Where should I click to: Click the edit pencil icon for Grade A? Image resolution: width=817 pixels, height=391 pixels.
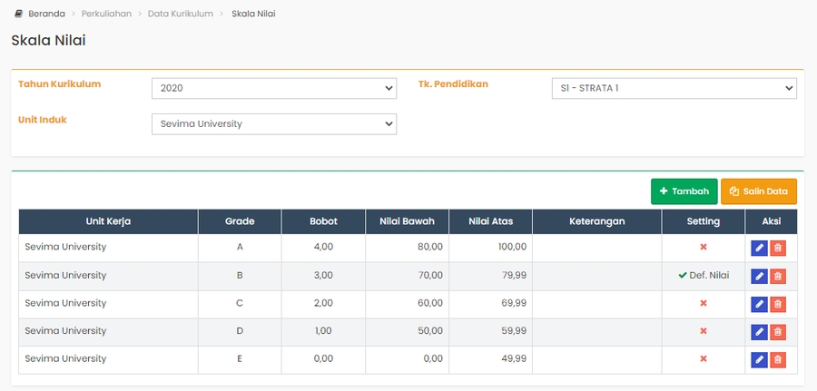[759, 248]
